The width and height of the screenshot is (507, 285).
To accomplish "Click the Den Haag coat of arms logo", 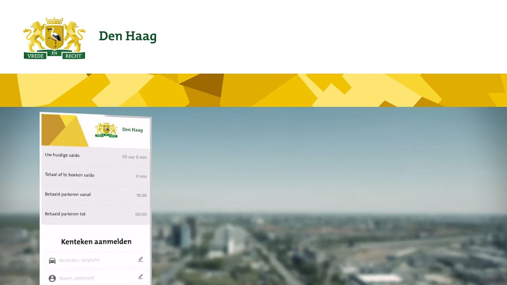I will pos(54,38).
